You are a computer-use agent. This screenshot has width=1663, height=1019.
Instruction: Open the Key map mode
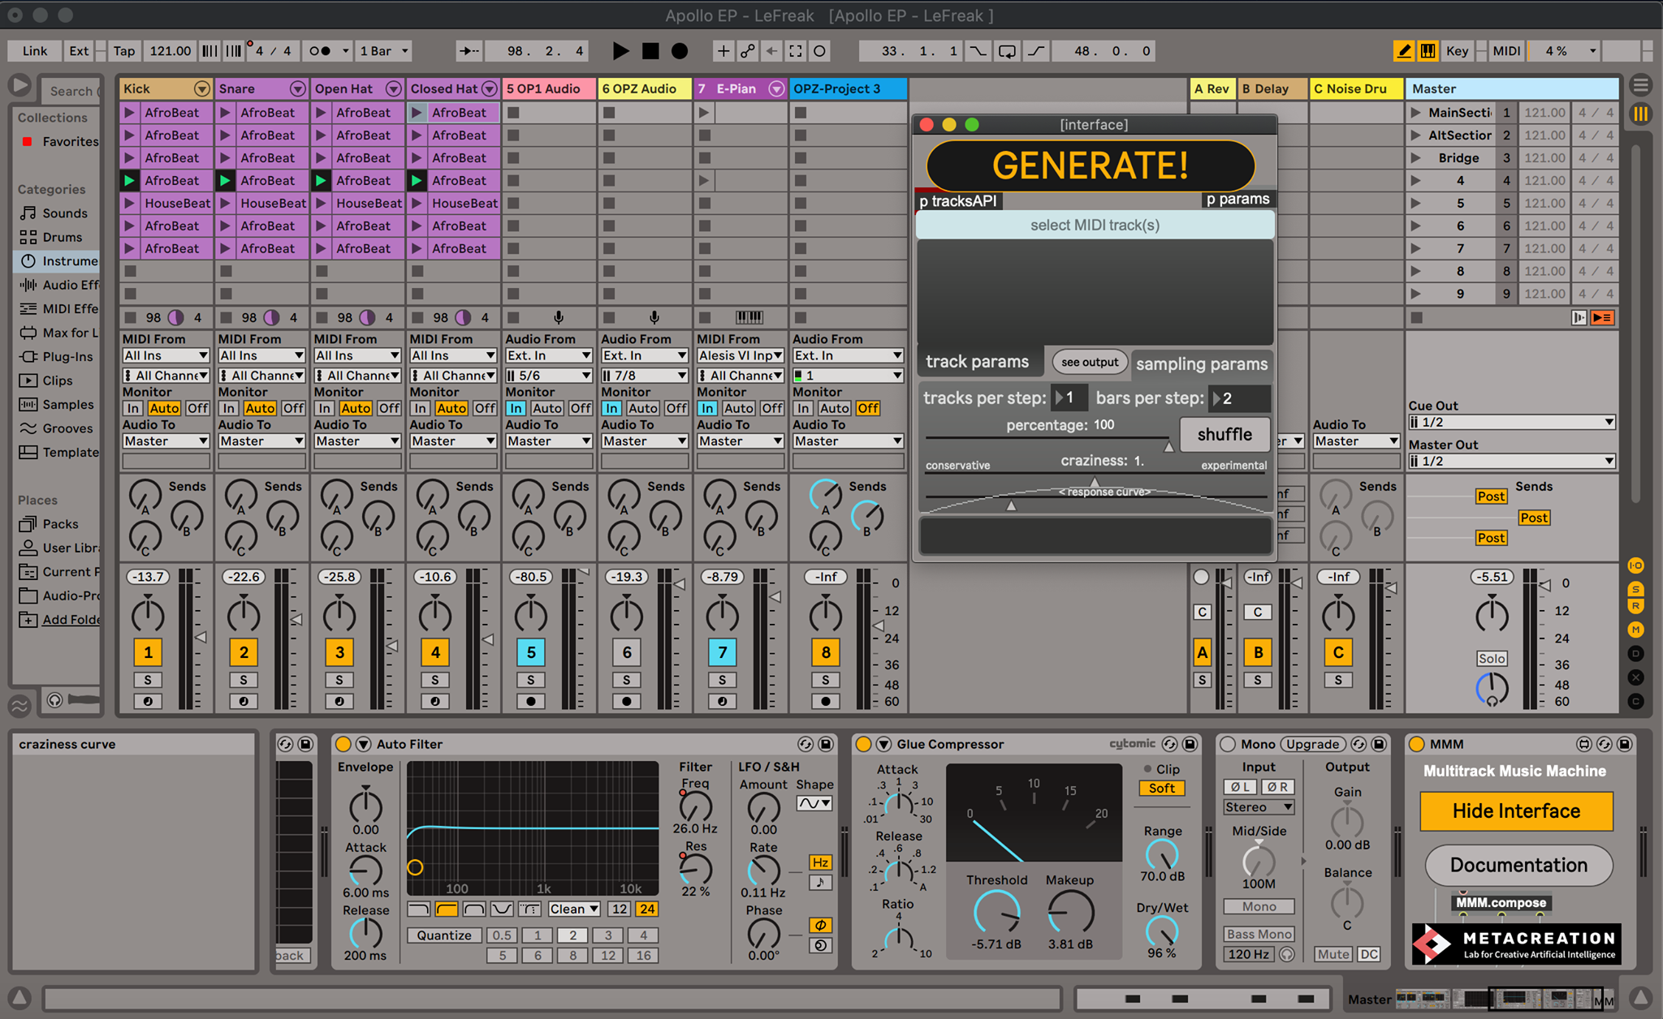[1457, 51]
